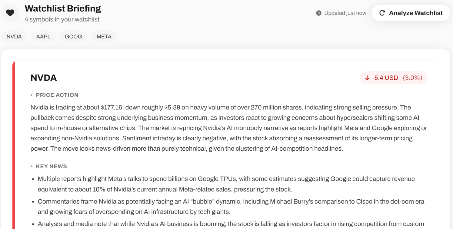The image size is (453, 229).
Task: Open the META symbol chip
Action: click(x=104, y=37)
